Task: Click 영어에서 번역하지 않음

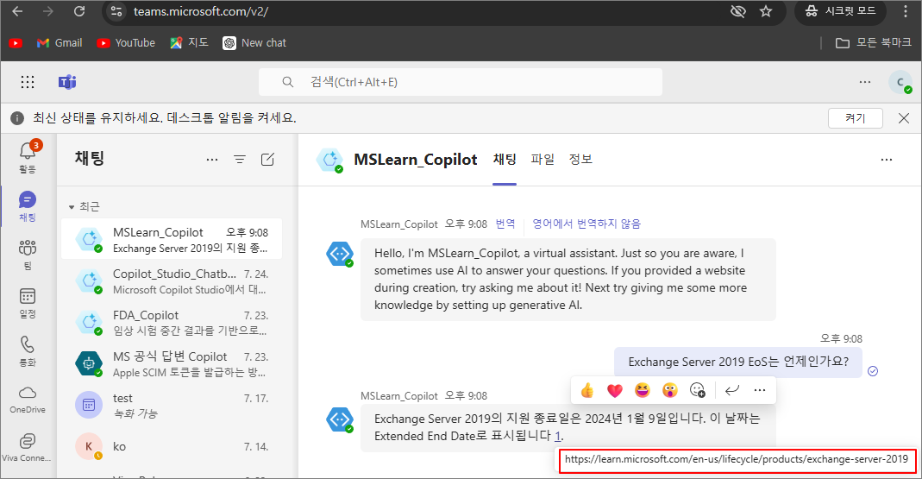Action: coord(586,224)
